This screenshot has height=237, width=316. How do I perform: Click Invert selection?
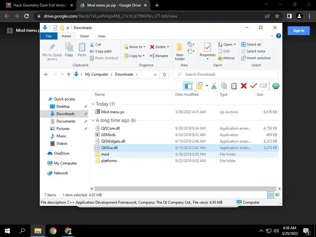pyautogui.click(x=256, y=58)
